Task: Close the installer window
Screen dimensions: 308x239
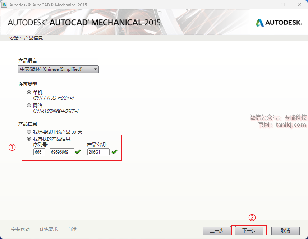Action: 299,5
